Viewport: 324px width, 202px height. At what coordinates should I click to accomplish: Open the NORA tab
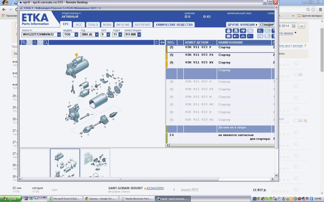[x=107, y=25]
